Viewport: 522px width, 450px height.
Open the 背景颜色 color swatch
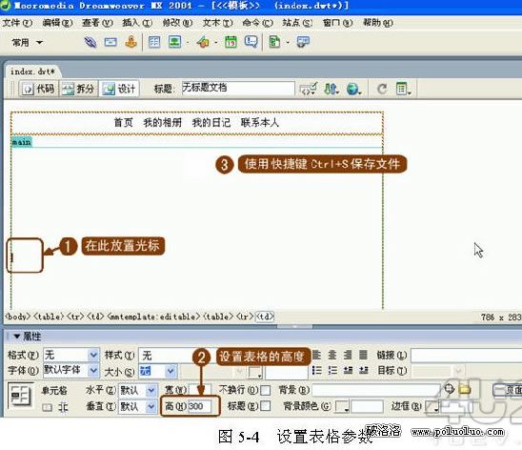coord(342,406)
